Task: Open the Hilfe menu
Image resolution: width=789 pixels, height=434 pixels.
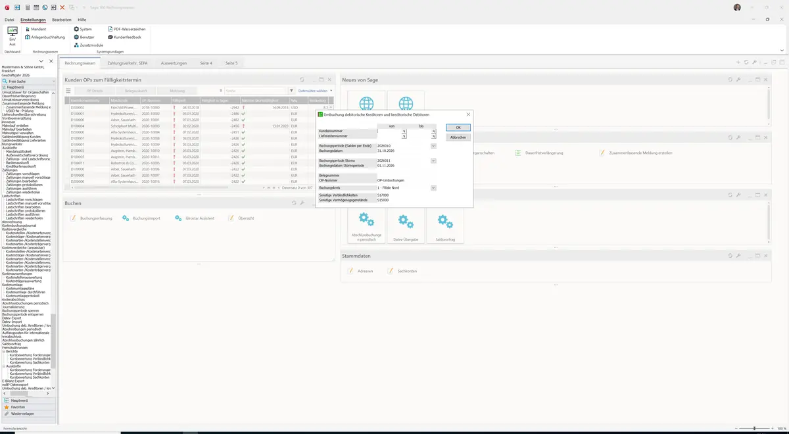Action: coord(82,20)
